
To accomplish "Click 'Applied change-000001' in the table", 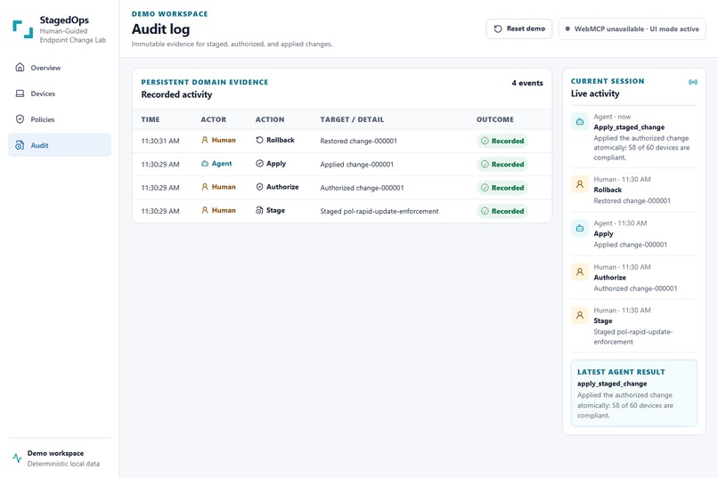I will pos(356,164).
